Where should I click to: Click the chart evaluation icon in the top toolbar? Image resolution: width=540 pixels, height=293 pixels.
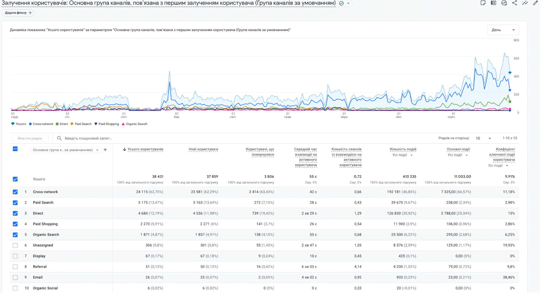coord(504,3)
